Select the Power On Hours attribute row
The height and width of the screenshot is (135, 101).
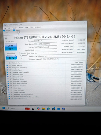(45, 90)
